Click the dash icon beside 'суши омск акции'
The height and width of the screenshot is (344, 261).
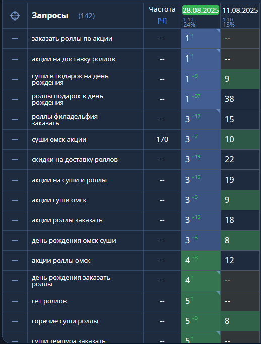point(15,140)
